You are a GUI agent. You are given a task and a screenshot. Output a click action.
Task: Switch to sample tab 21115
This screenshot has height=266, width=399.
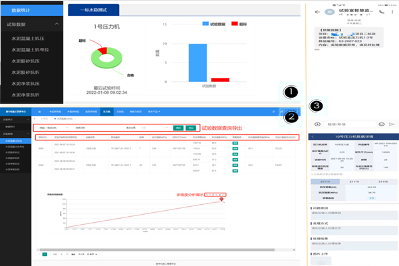coord(354,182)
